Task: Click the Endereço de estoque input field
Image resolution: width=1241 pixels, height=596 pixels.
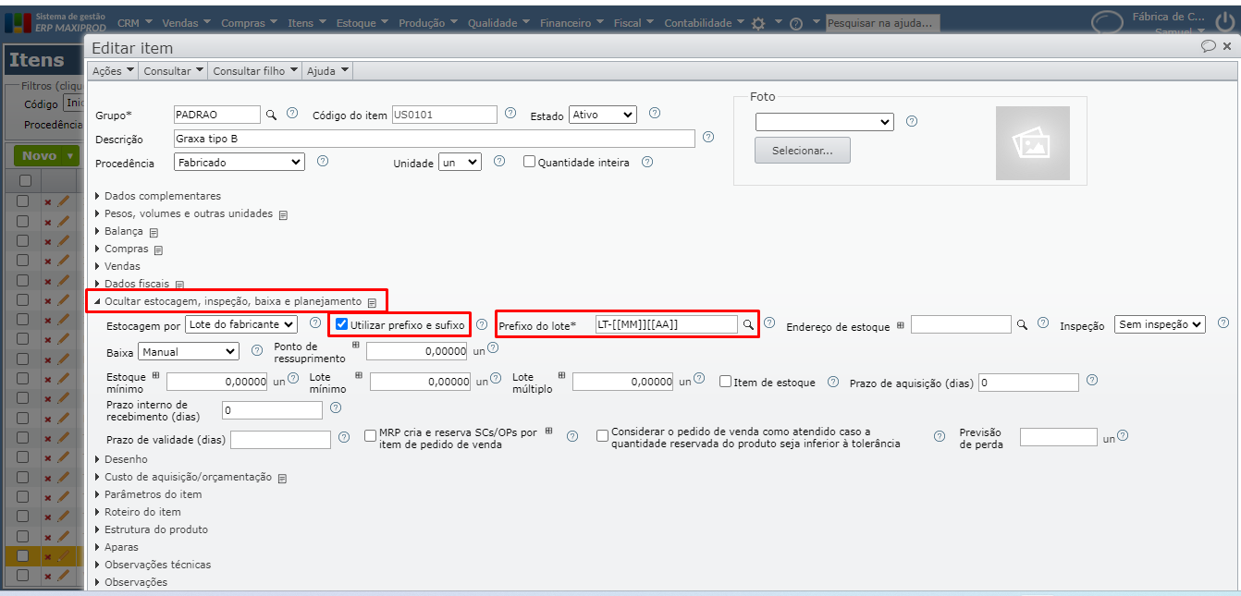Action: [x=961, y=324]
